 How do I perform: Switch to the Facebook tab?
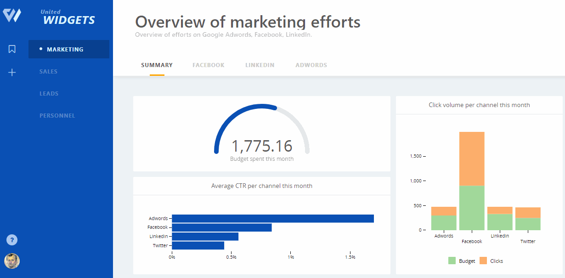(209, 65)
